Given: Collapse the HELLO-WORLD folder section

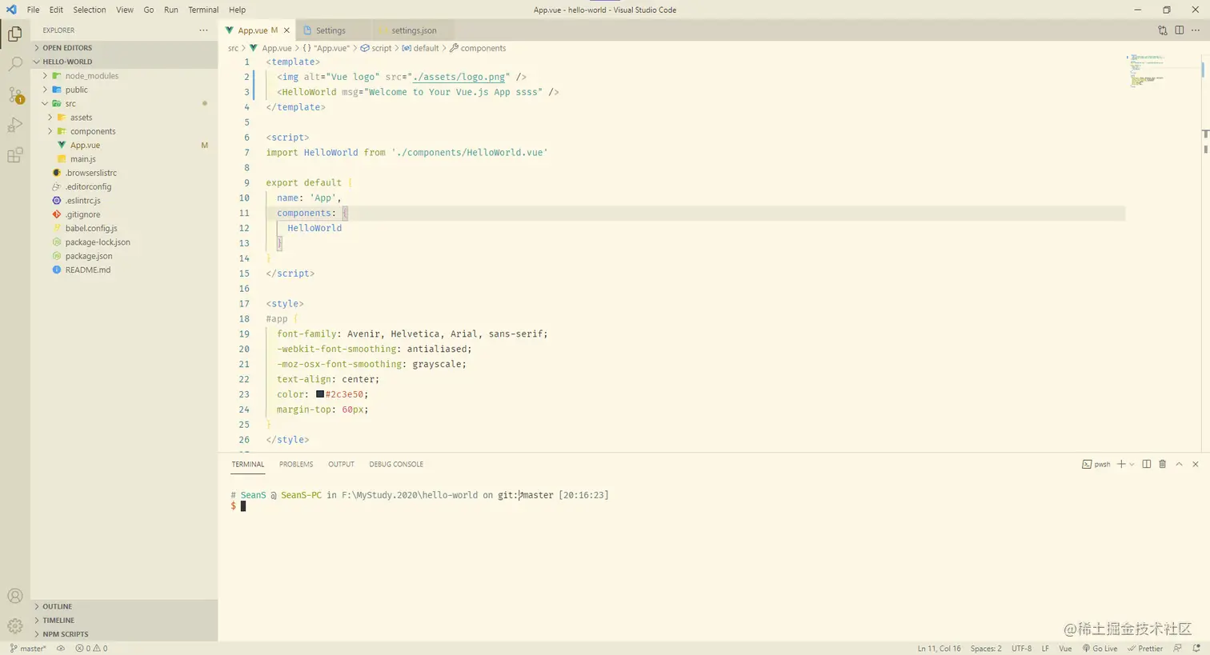Looking at the screenshot, I should coord(124,62).
